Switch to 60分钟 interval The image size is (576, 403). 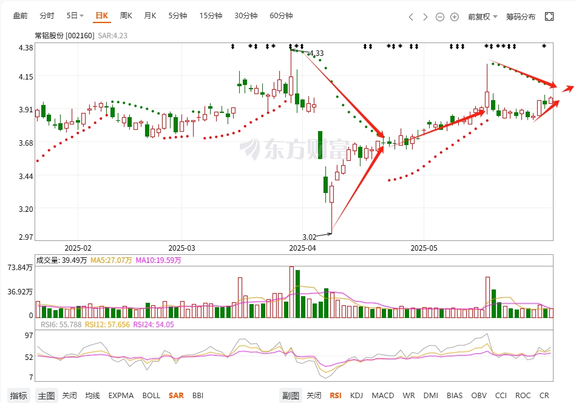pyautogui.click(x=281, y=15)
